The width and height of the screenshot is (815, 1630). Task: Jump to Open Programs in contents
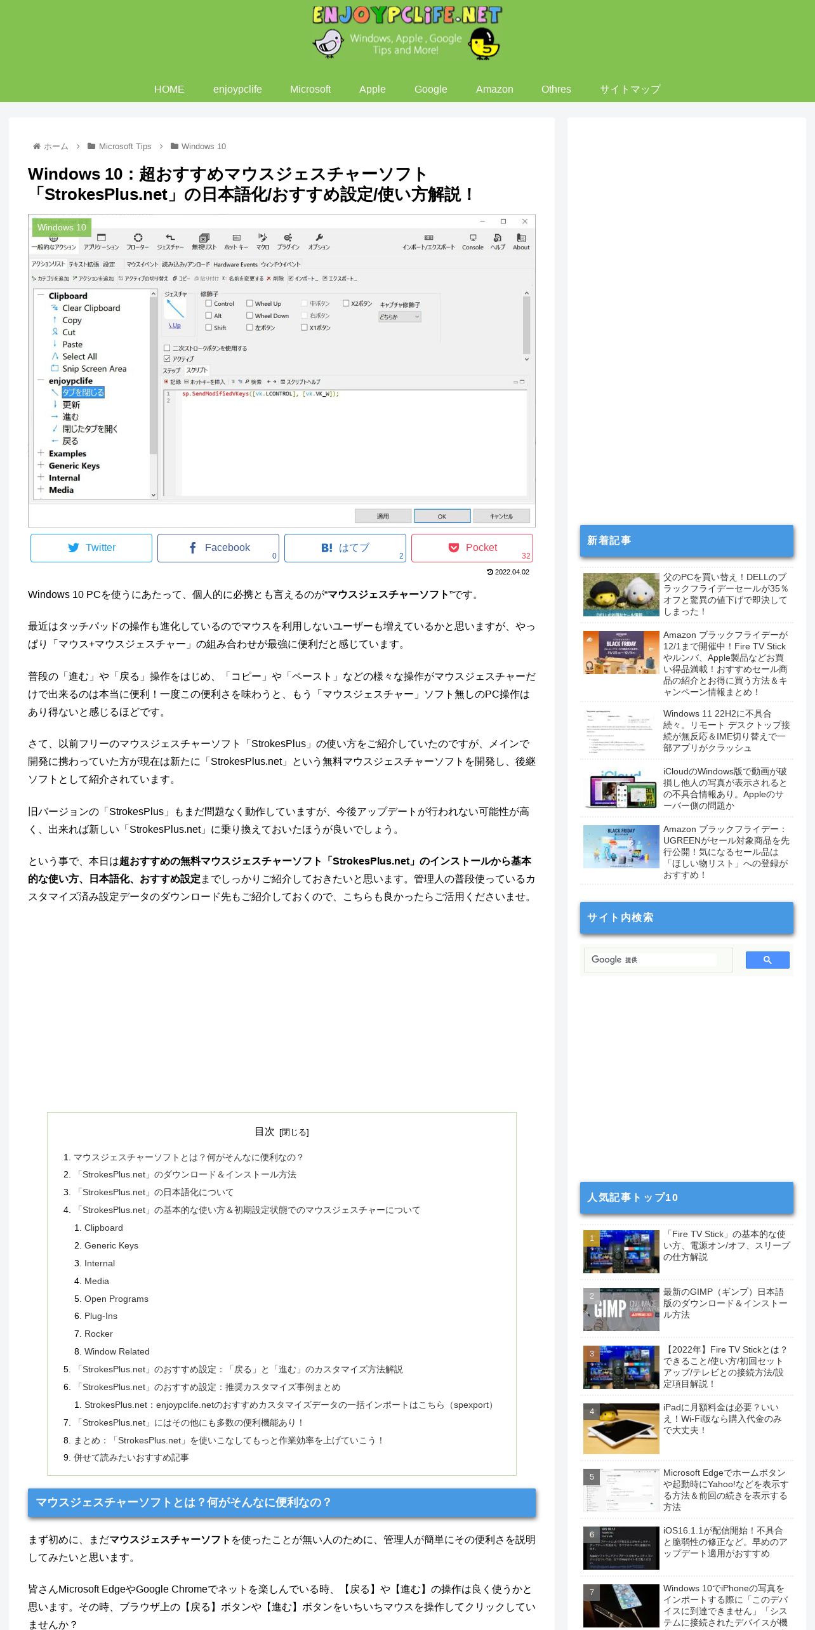coord(116,1299)
